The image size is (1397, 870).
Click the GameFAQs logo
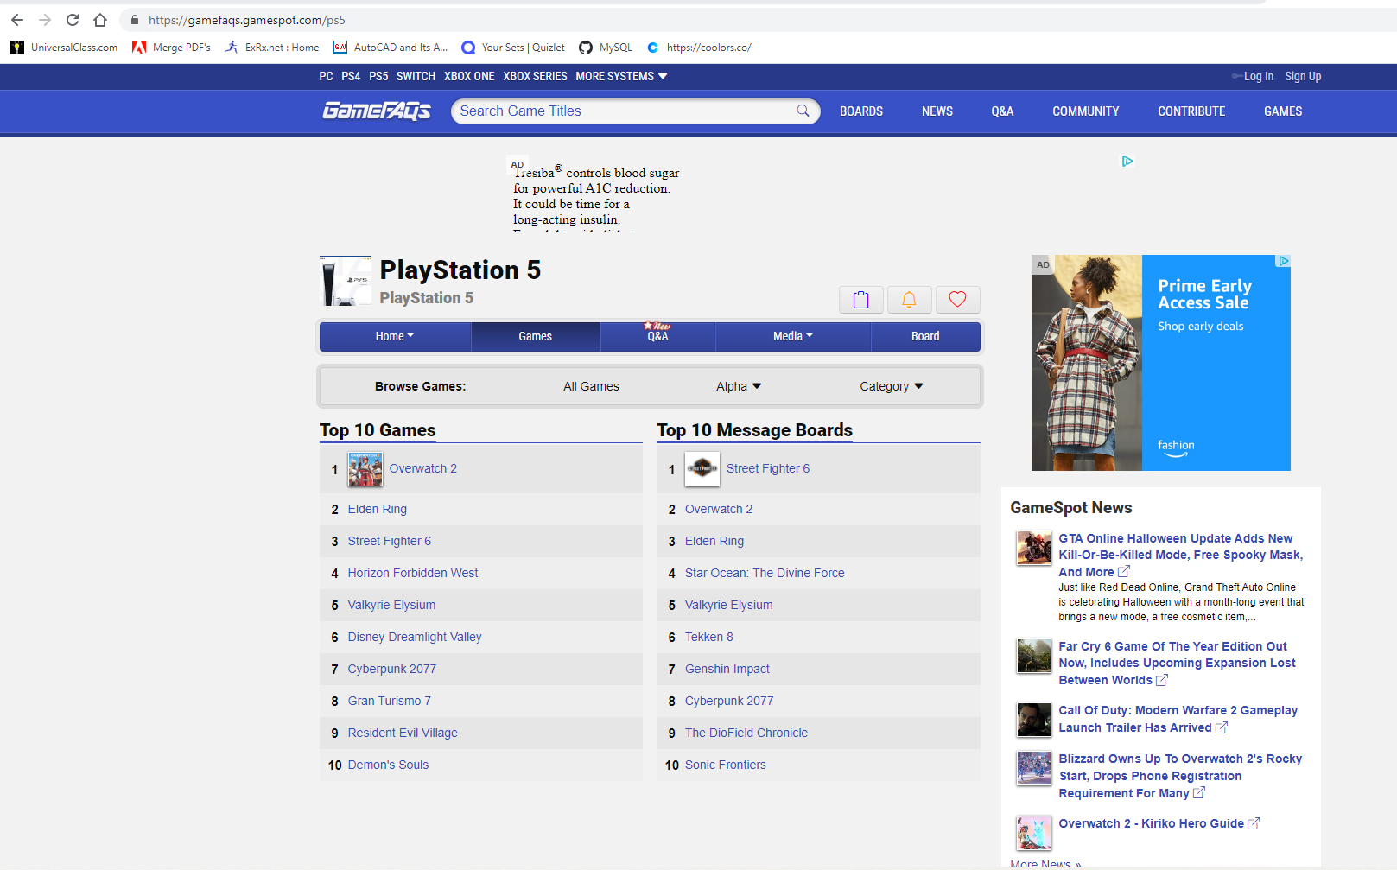click(x=377, y=111)
